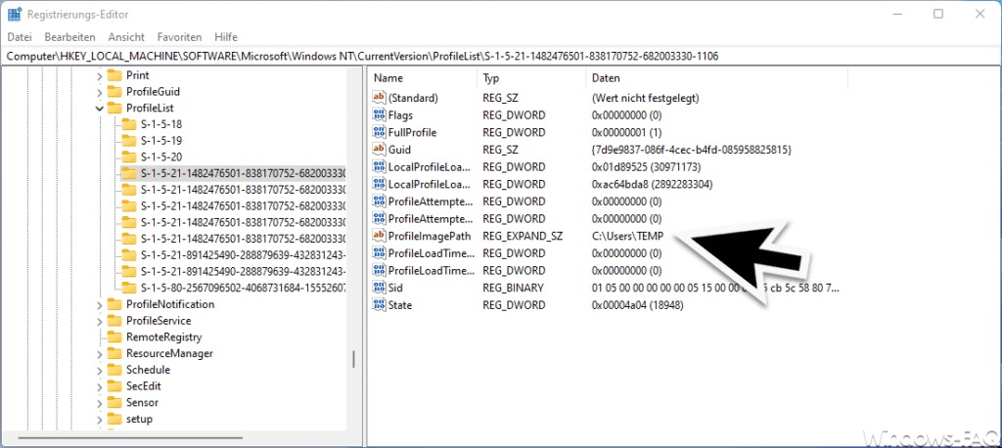Select the S-1-5-19 folder icon
The width and height of the screenshot is (1002, 448).
coord(129,141)
